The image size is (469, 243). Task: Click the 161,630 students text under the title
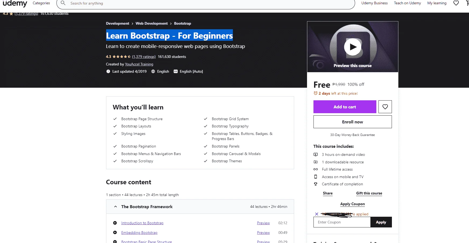172,57
